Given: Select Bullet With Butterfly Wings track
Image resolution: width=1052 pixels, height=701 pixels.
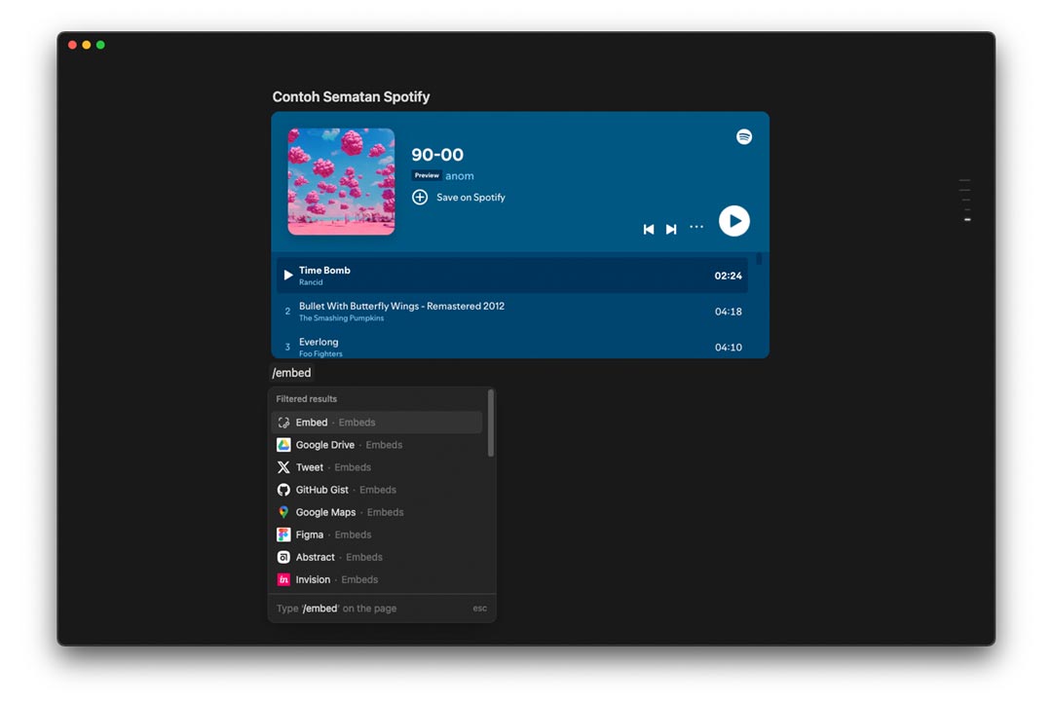Looking at the screenshot, I should [401, 312].
